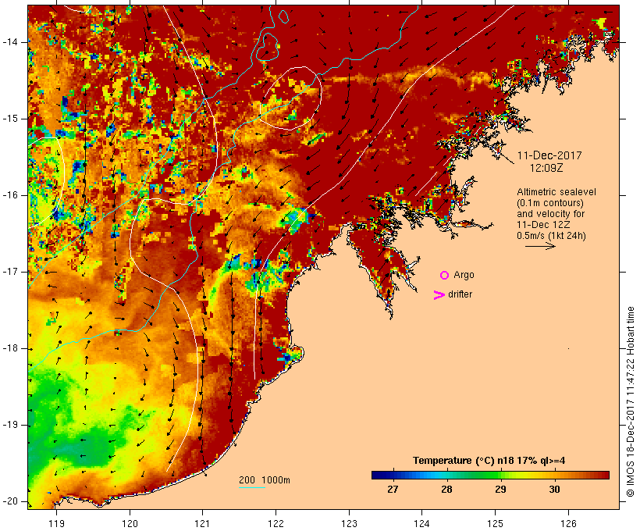Click the longitude axis label '120'

(130, 523)
